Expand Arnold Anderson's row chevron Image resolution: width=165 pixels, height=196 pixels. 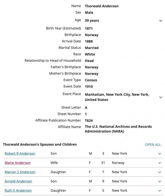[x=160, y=181]
